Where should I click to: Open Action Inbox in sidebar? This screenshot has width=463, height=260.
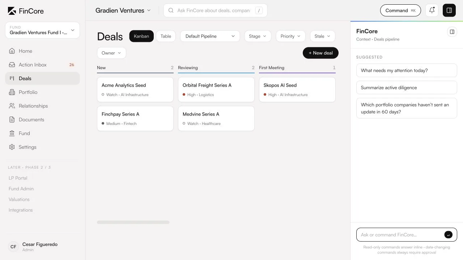pos(42,65)
